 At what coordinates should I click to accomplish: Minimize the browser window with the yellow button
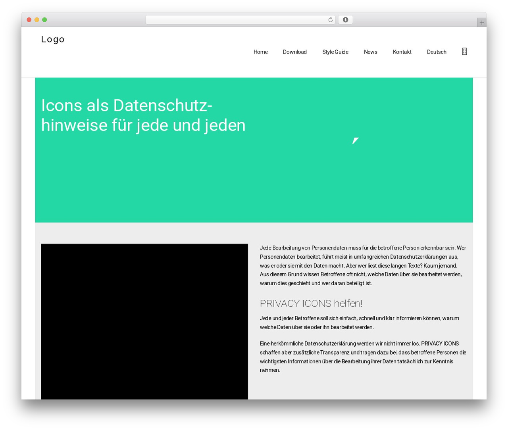point(37,20)
